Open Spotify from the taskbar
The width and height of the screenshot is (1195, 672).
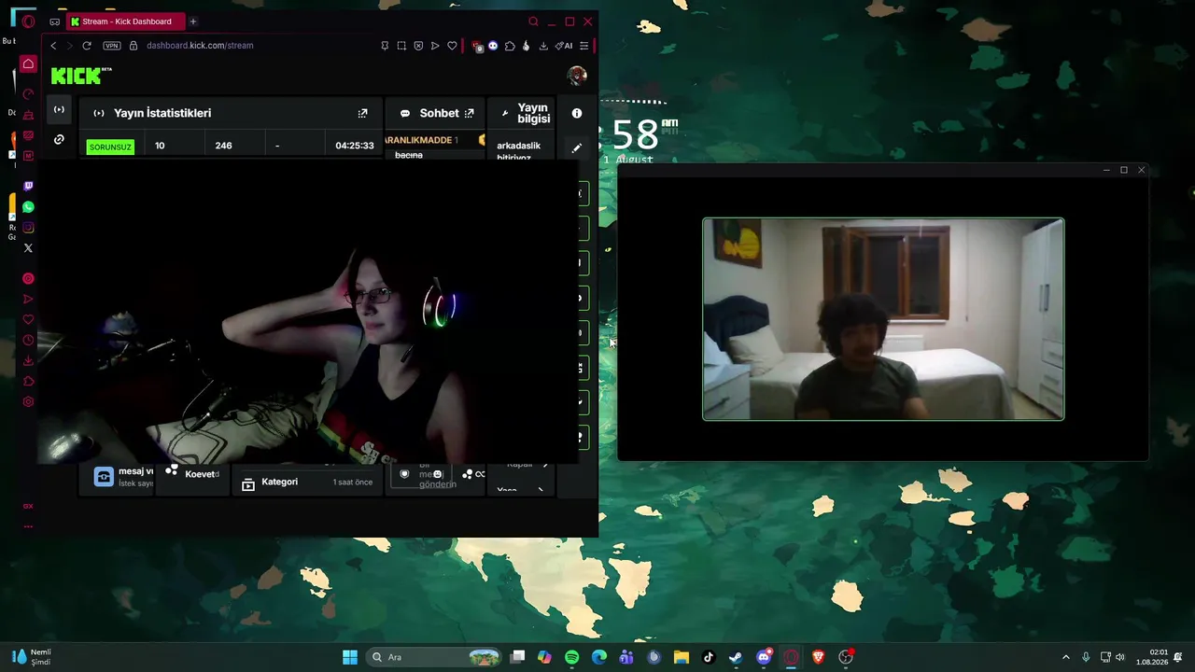tap(571, 657)
